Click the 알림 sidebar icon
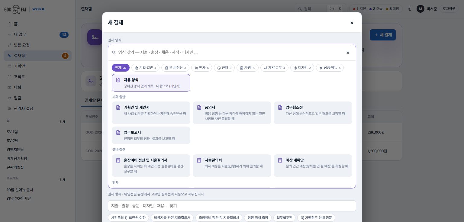464x222 pixels. click(x=9, y=98)
